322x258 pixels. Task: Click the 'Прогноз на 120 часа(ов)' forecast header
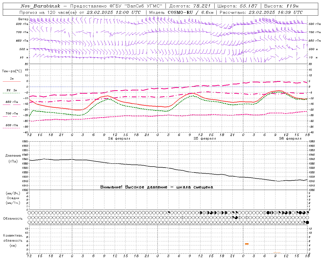tap(48, 12)
